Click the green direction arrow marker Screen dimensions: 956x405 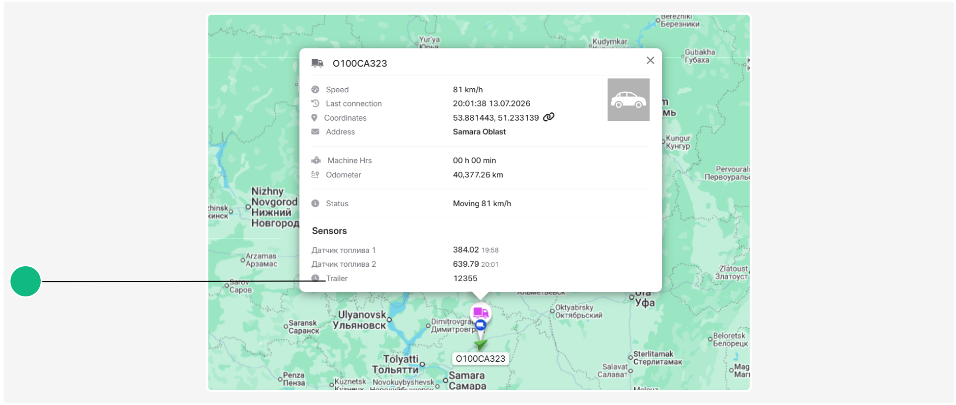coord(481,344)
